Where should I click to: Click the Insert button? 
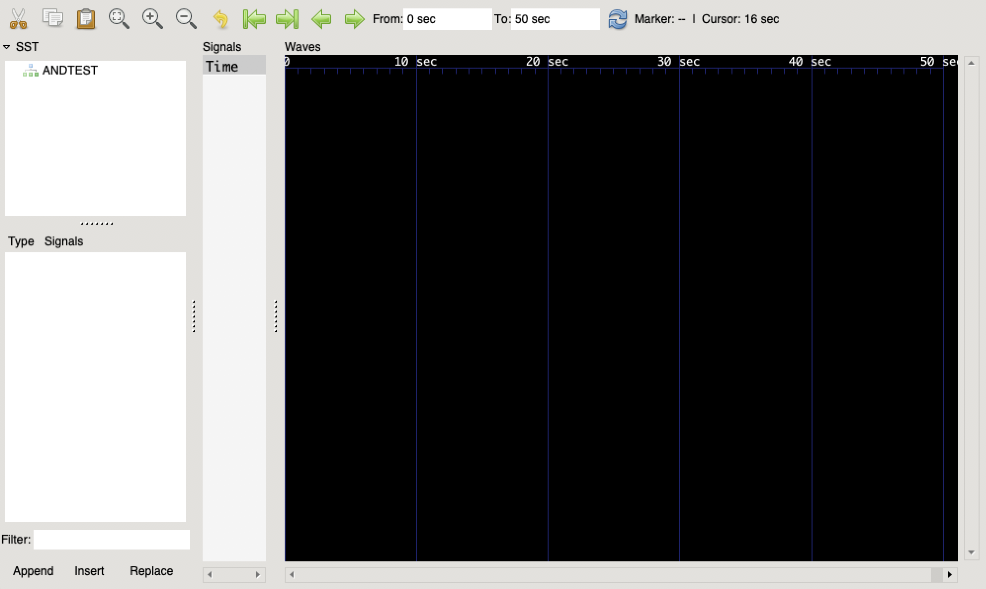pyautogui.click(x=89, y=571)
